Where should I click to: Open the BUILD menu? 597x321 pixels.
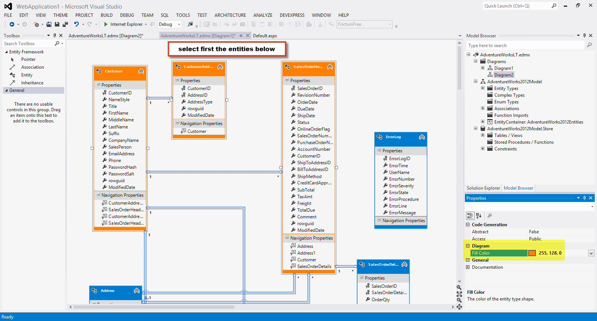107,15
